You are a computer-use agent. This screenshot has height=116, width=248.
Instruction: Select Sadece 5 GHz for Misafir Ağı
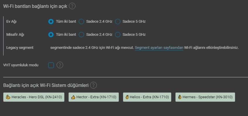point(118,35)
